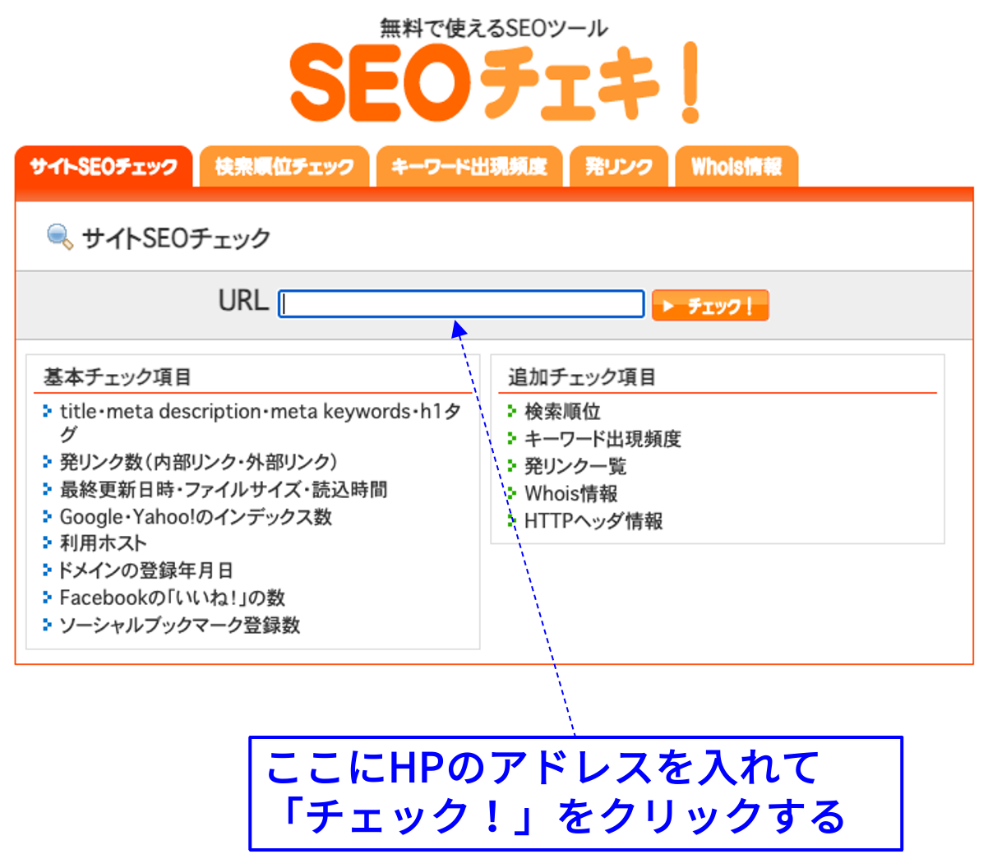The width and height of the screenshot is (988, 868).
Task: Click ソーシャルブックマーク登録数 text
Action: click(180, 625)
